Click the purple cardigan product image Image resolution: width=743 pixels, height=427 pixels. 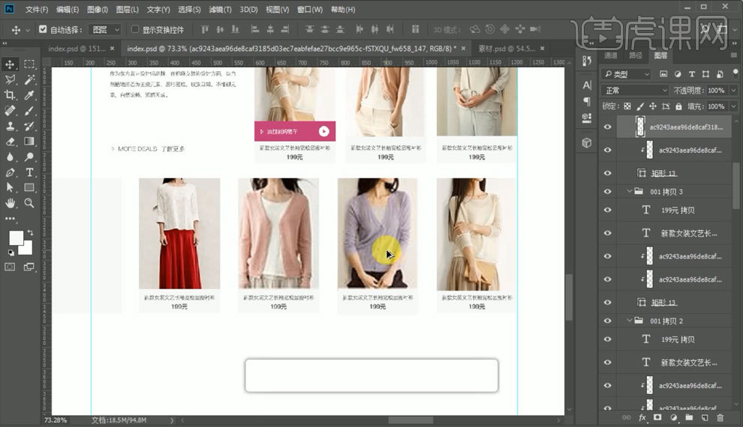[x=378, y=233]
